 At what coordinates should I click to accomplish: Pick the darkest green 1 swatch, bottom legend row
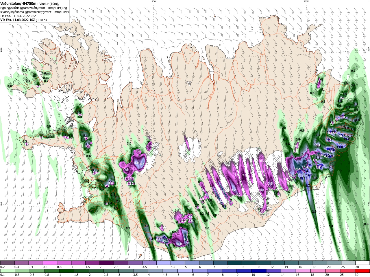point(67,271)
